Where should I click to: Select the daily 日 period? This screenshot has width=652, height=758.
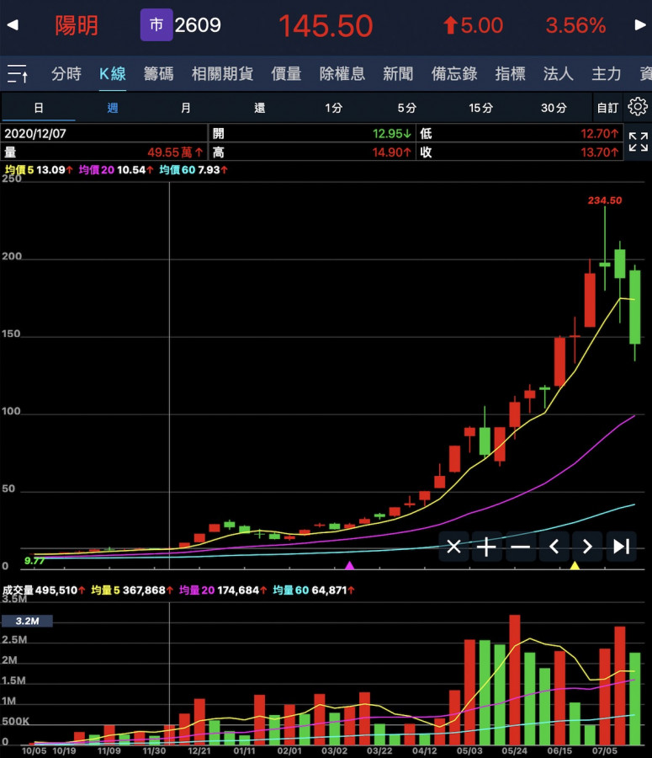point(39,108)
